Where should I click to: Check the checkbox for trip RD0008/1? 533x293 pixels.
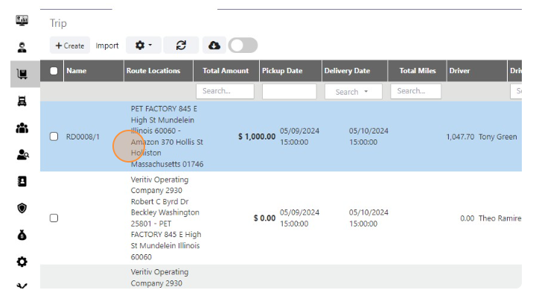pyautogui.click(x=54, y=136)
